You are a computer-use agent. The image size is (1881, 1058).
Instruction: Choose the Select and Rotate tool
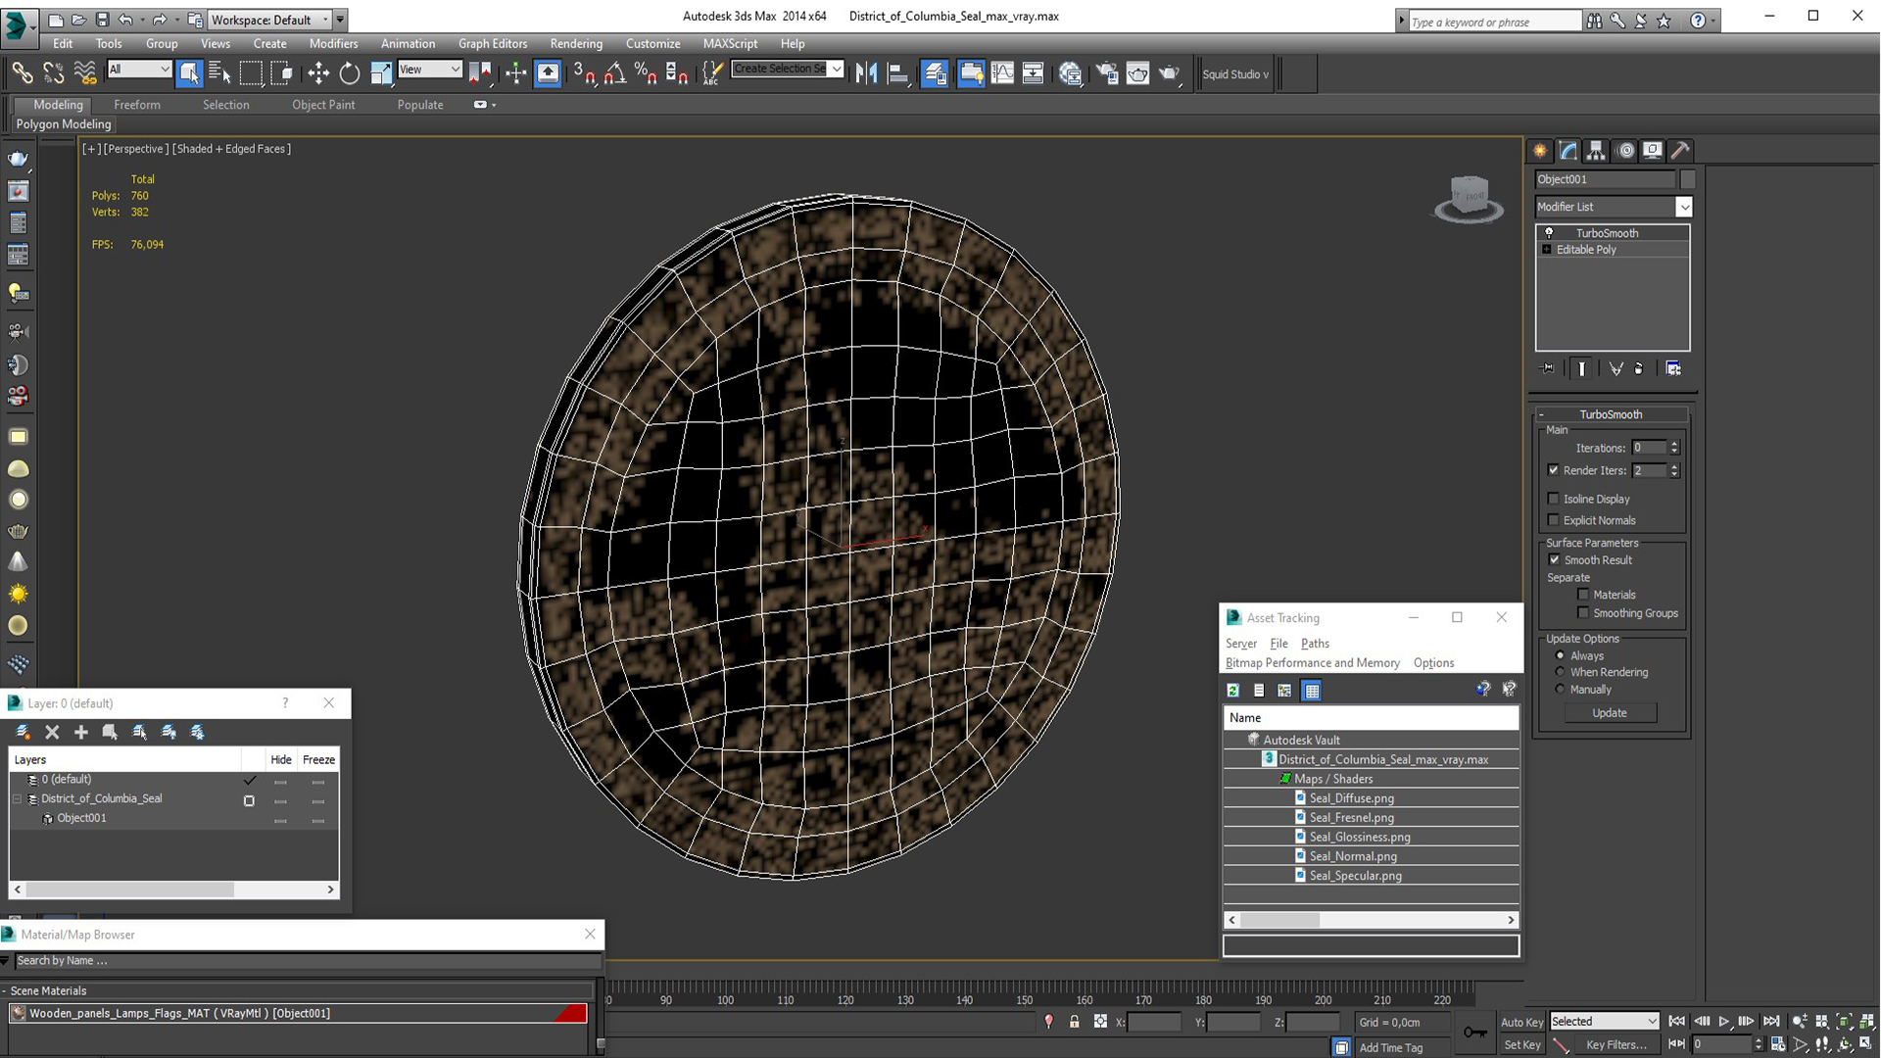[350, 72]
